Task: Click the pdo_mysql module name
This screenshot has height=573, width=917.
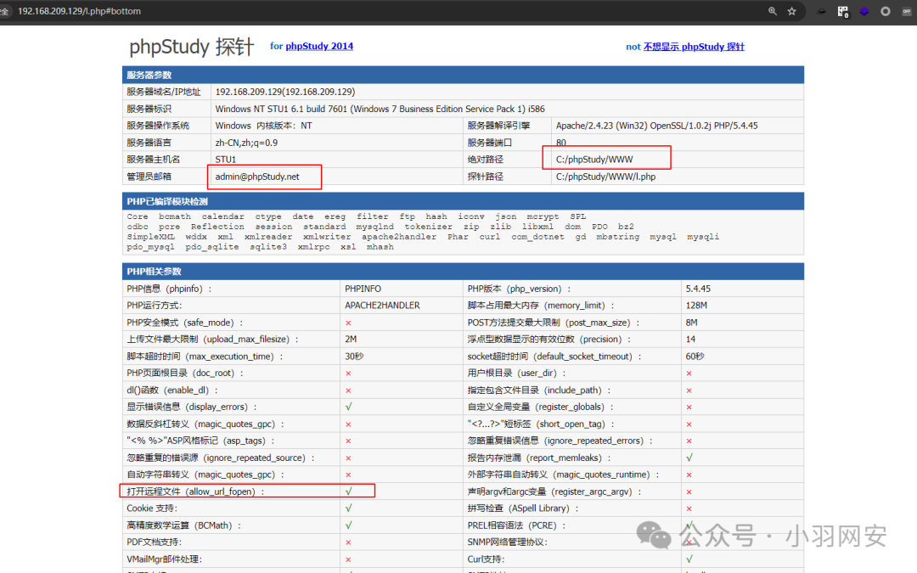Action: click(x=150, y=247)
